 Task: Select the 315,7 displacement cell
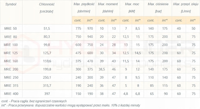47,86
